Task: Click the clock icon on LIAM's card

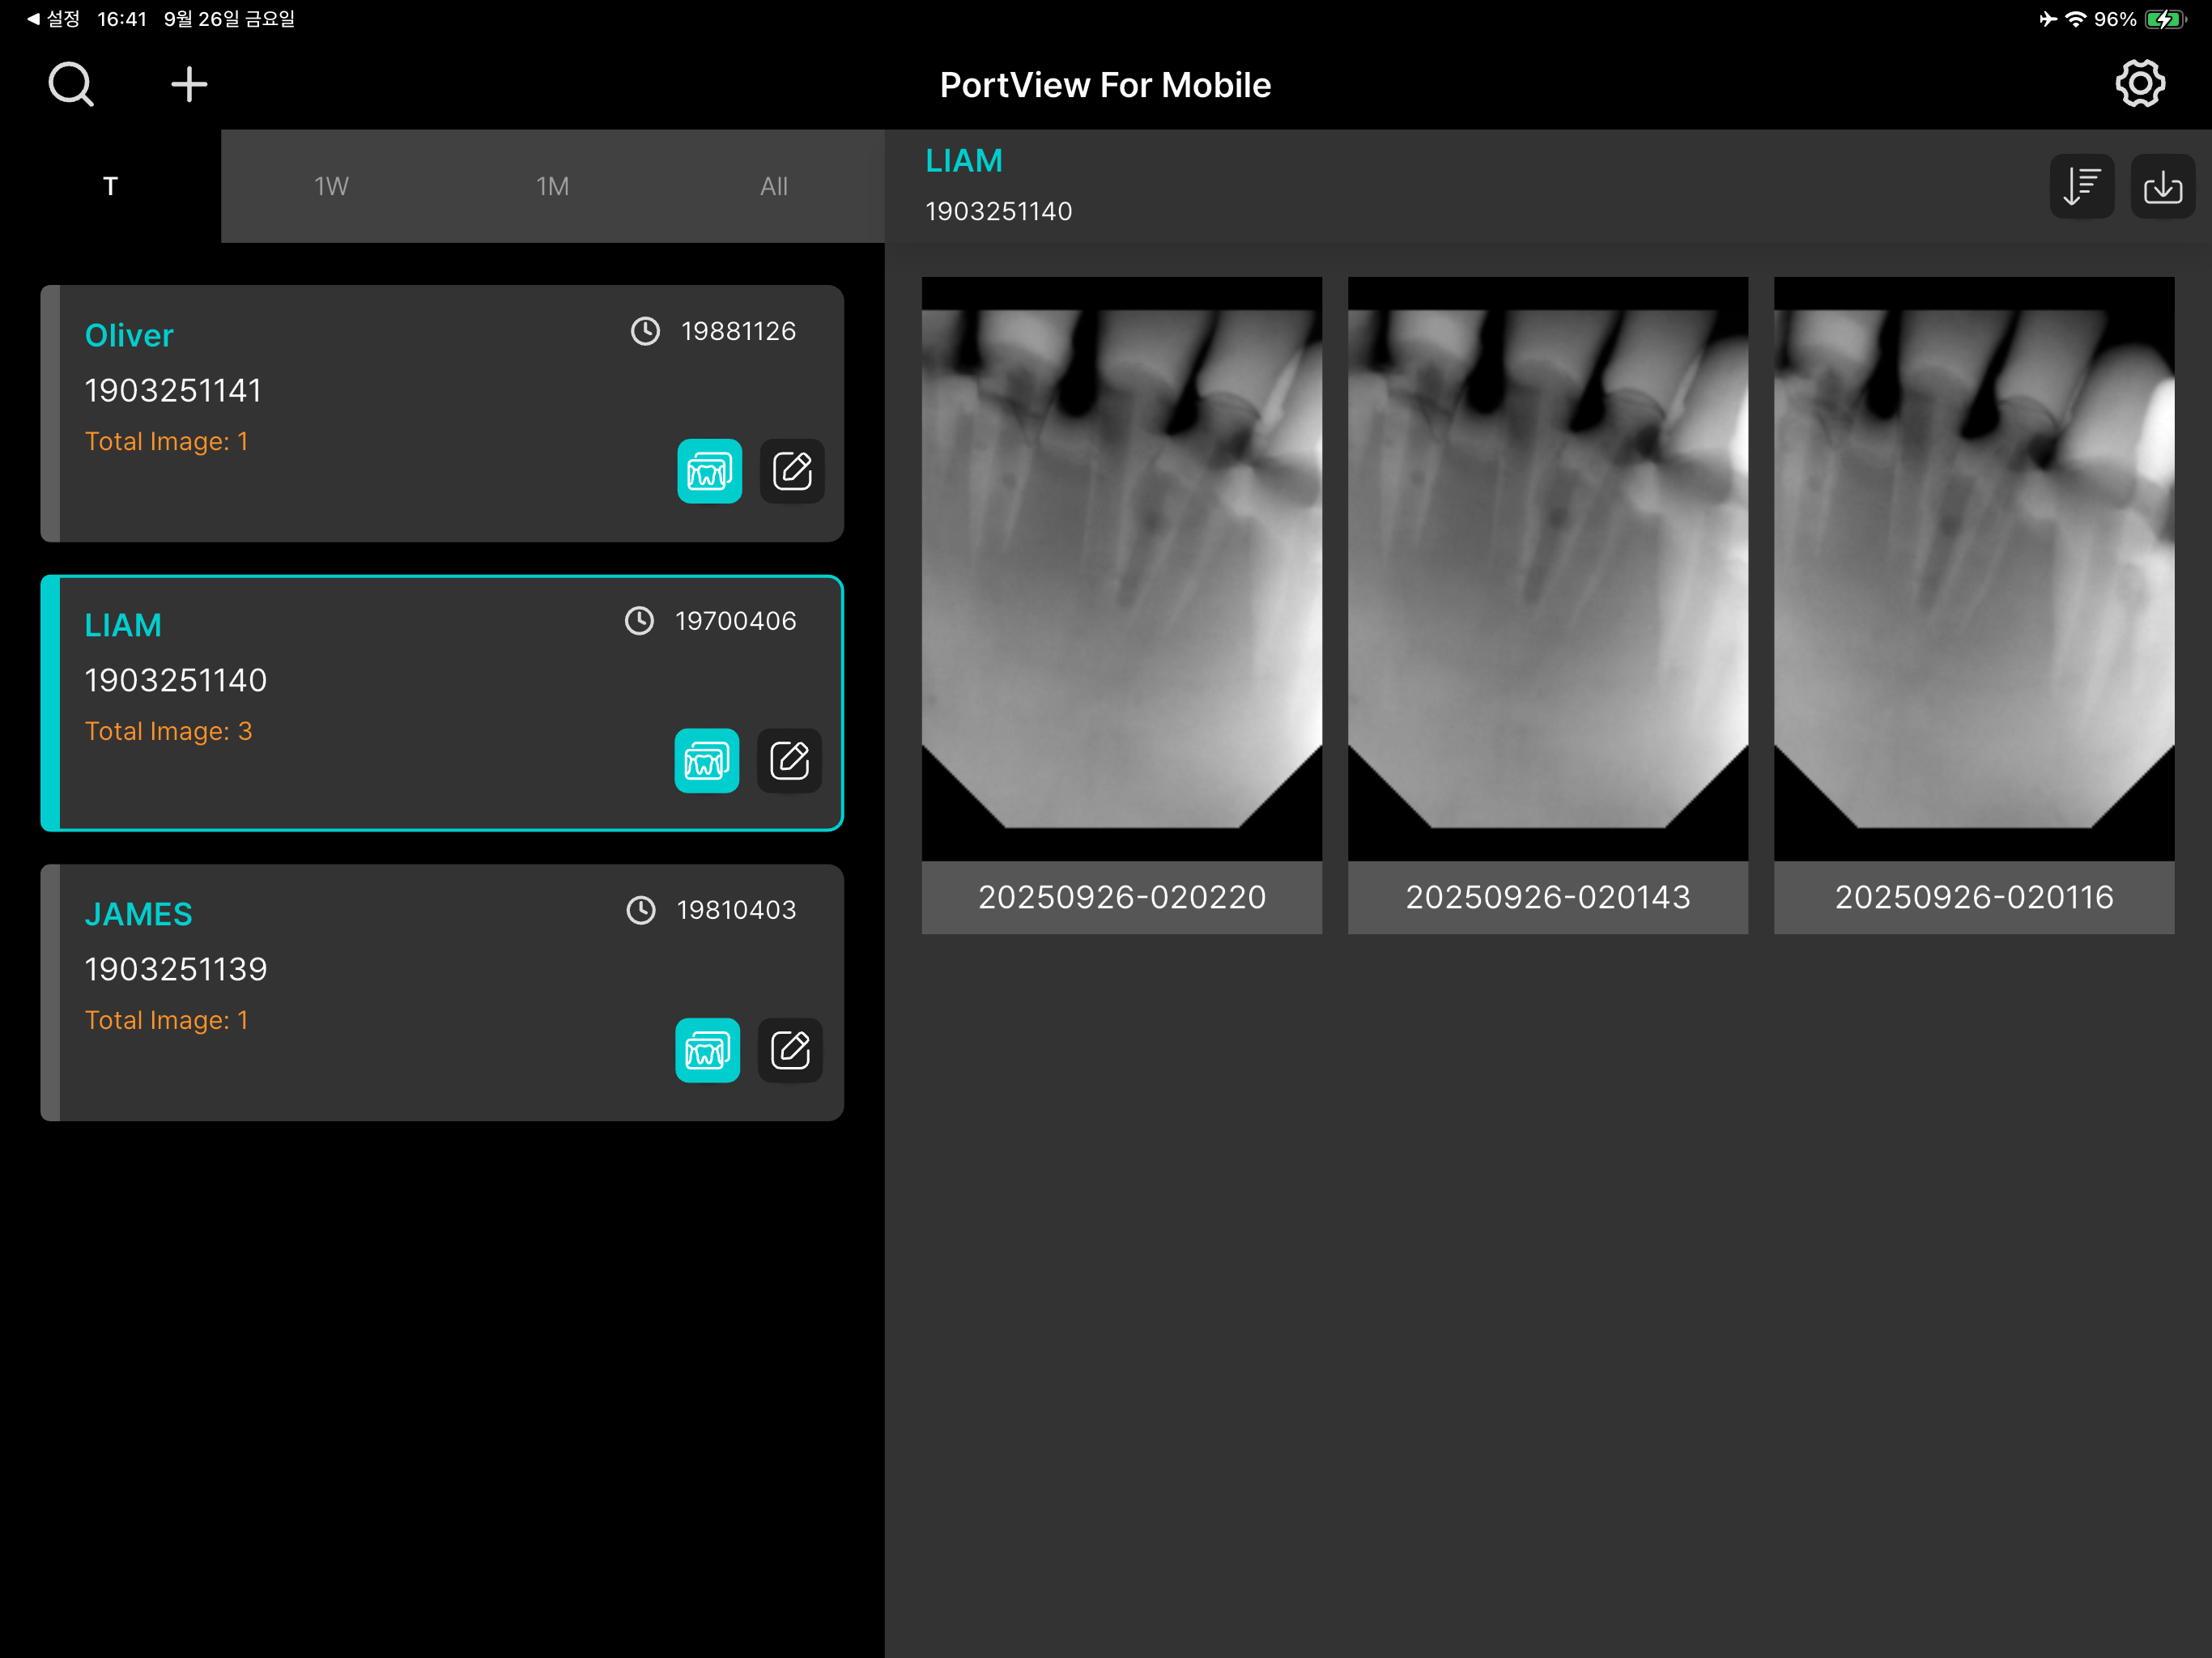Action: pyautogui.click(x=639, y=621)
